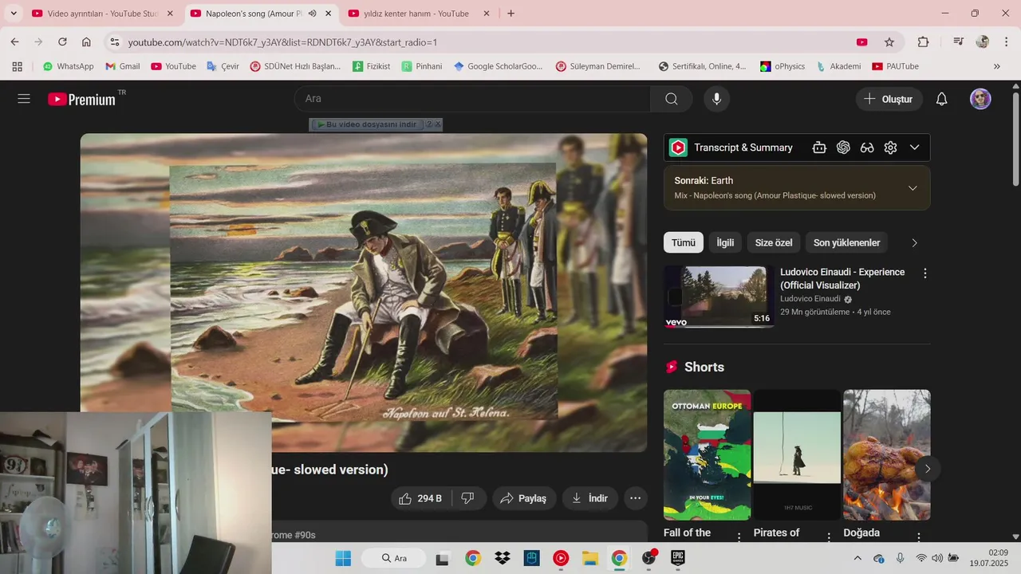Viewport: 1021px width, 574px height.
Task: Mute the Napoleon's song tab audio icon
Action: pyautogui.click(x=313, y=14)
